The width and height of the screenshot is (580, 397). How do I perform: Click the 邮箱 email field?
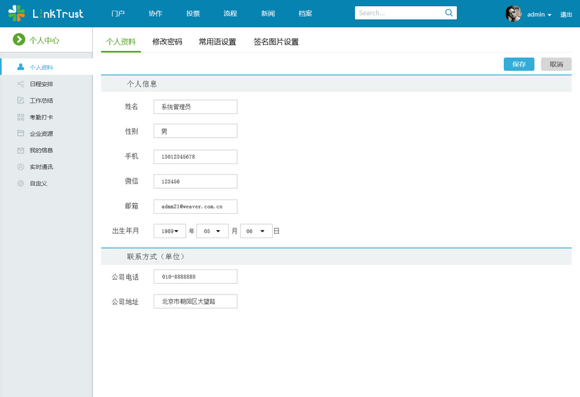tap(196, 206)
